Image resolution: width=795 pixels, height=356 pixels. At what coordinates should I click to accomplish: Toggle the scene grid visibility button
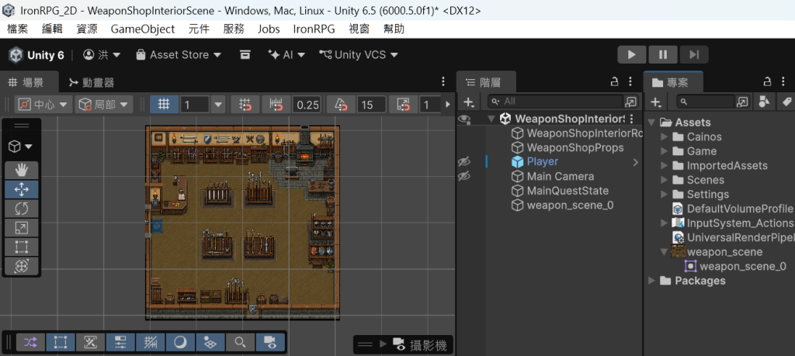164,105
